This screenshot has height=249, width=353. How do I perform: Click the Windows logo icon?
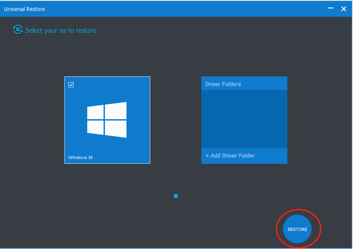(107, 120)
